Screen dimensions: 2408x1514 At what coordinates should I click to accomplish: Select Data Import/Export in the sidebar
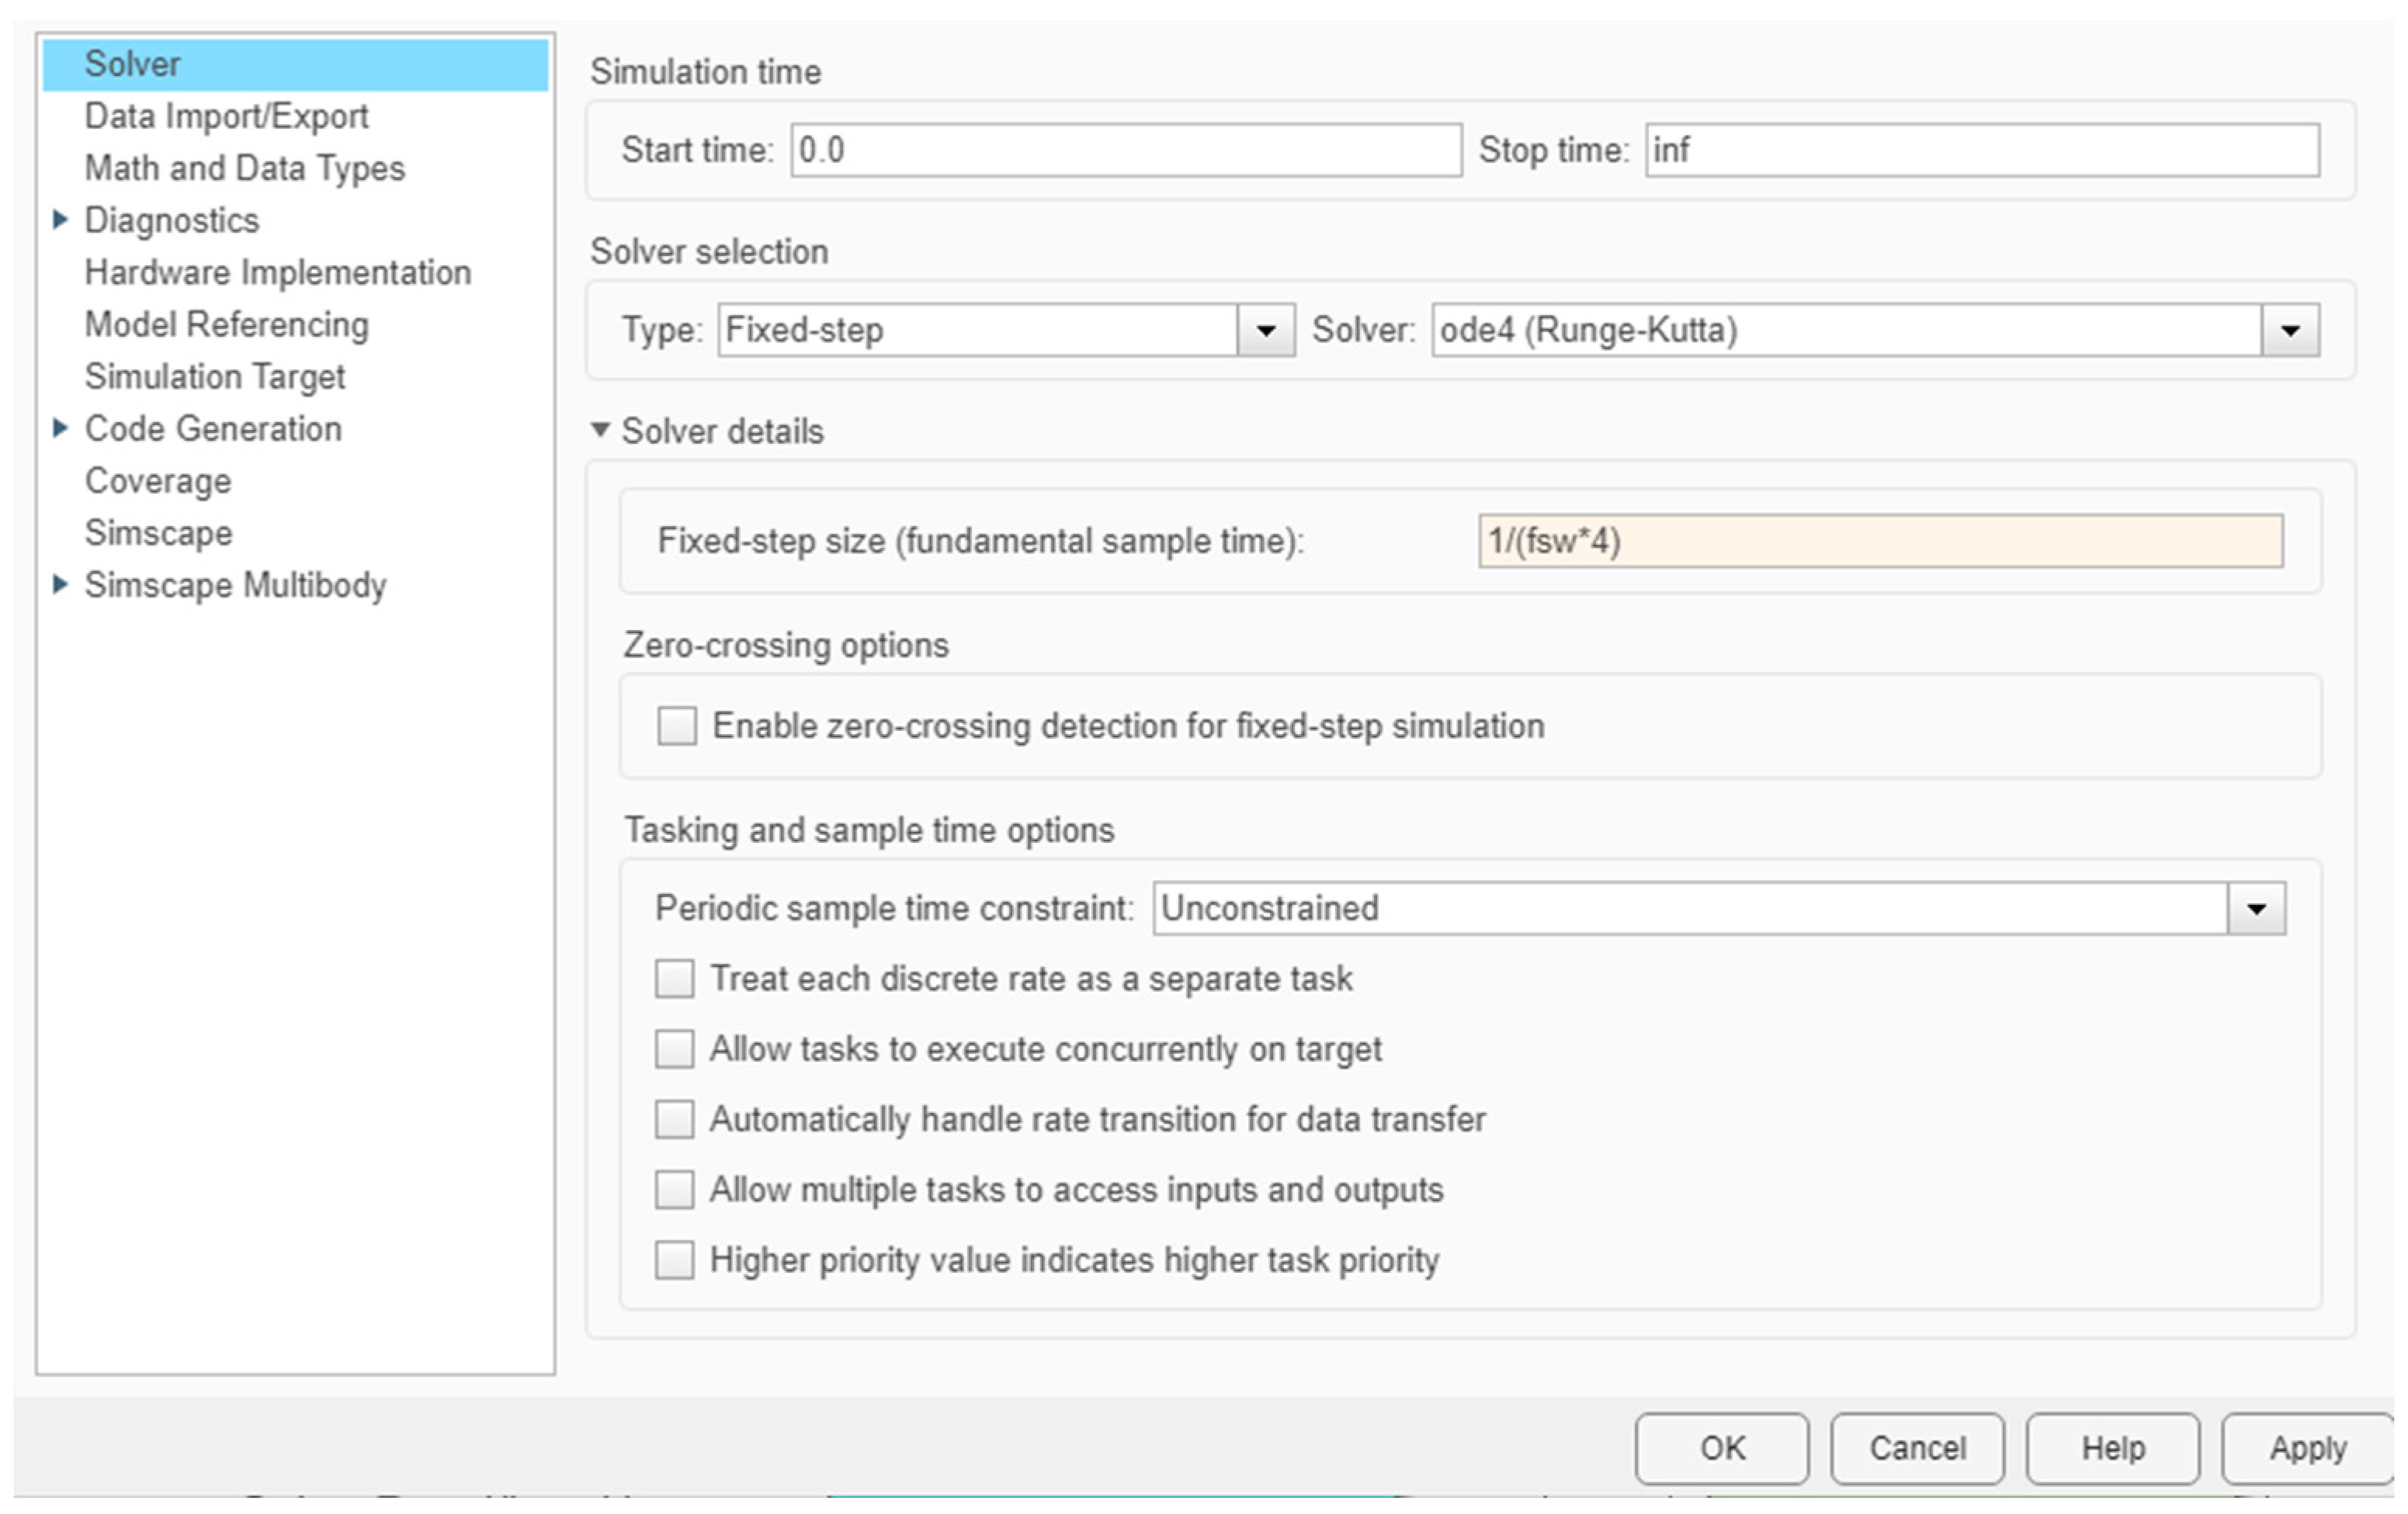(x=226, y=116)
